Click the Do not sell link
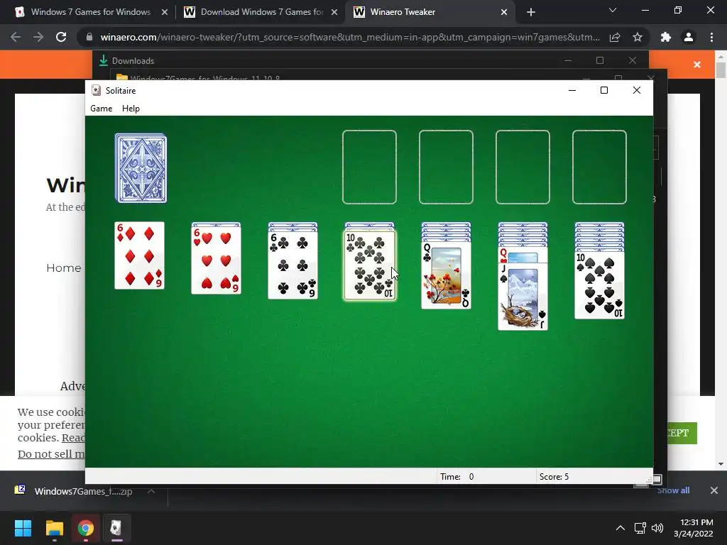This screenshot has height=545, width=727. pyautogui.click(x=51, y=454)
